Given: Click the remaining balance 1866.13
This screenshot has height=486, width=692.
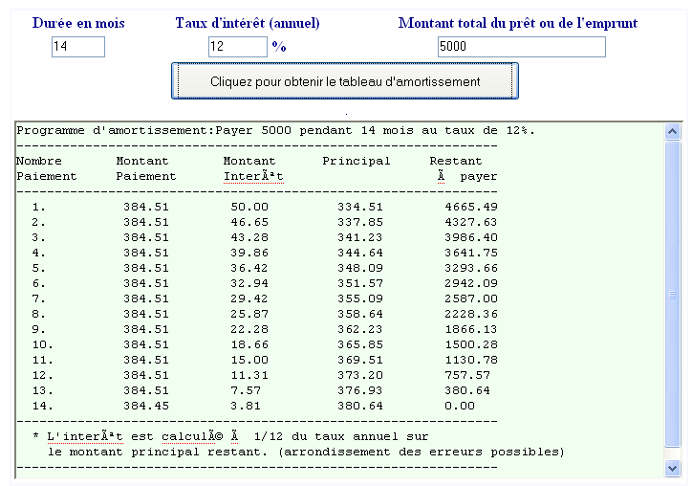Looking at the screenshot, I should coord(471,329).
